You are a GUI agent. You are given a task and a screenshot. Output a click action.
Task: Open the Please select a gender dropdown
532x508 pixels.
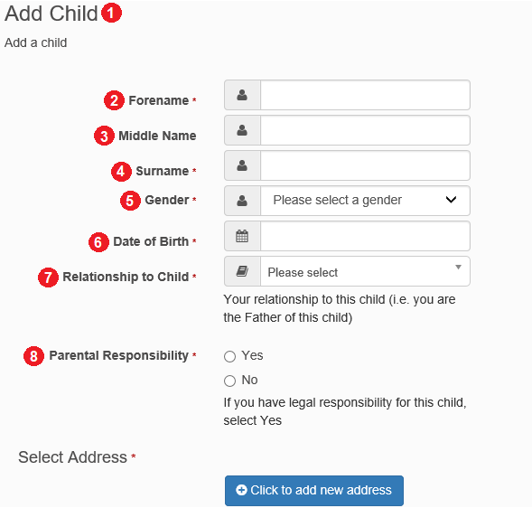(365, 201)
